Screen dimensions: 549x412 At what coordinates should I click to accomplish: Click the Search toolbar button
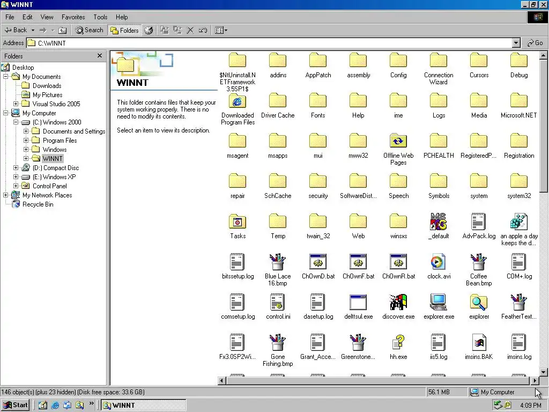pyautogui.click(x=90, y=30)
